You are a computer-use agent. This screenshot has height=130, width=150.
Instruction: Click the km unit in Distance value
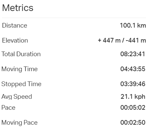click(x=142, y=26)
